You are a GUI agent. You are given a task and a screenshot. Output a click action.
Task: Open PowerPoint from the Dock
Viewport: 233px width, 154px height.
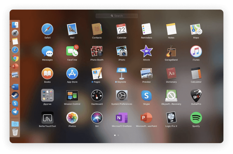(15, 66)
